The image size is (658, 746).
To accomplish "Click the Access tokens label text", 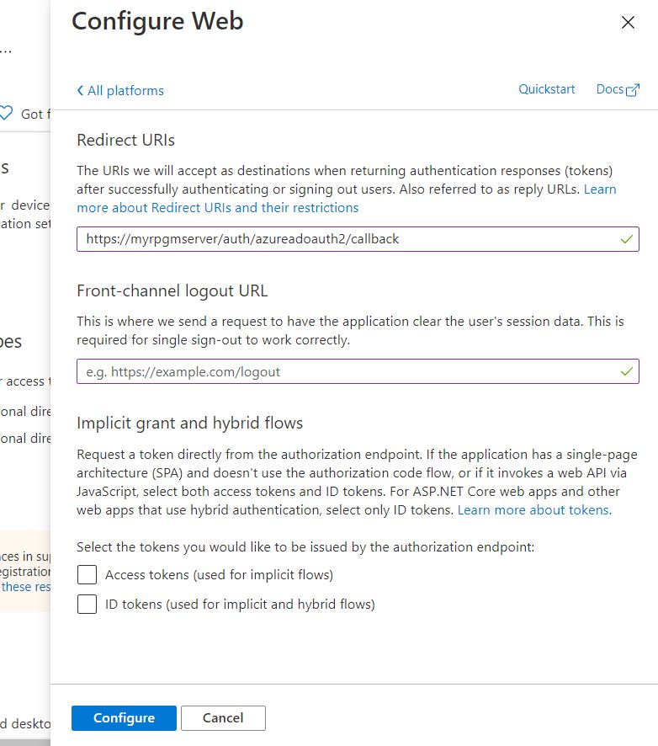I will coord(219,575).
